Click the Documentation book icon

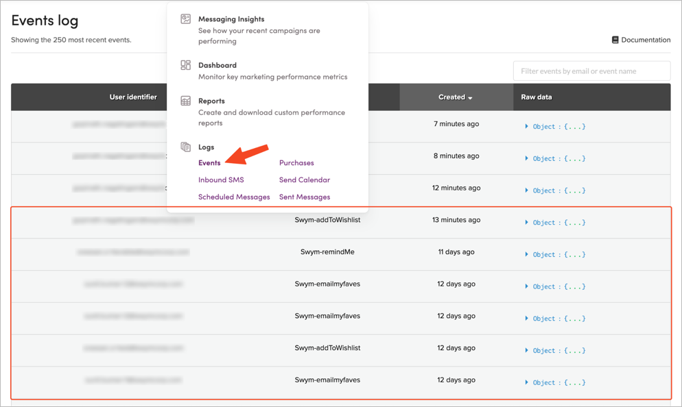point(615,40)
